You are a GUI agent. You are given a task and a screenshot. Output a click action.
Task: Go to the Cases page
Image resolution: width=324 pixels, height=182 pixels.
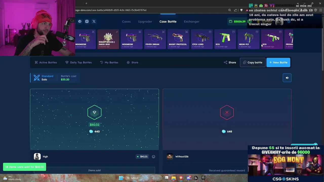coord(126,21)
